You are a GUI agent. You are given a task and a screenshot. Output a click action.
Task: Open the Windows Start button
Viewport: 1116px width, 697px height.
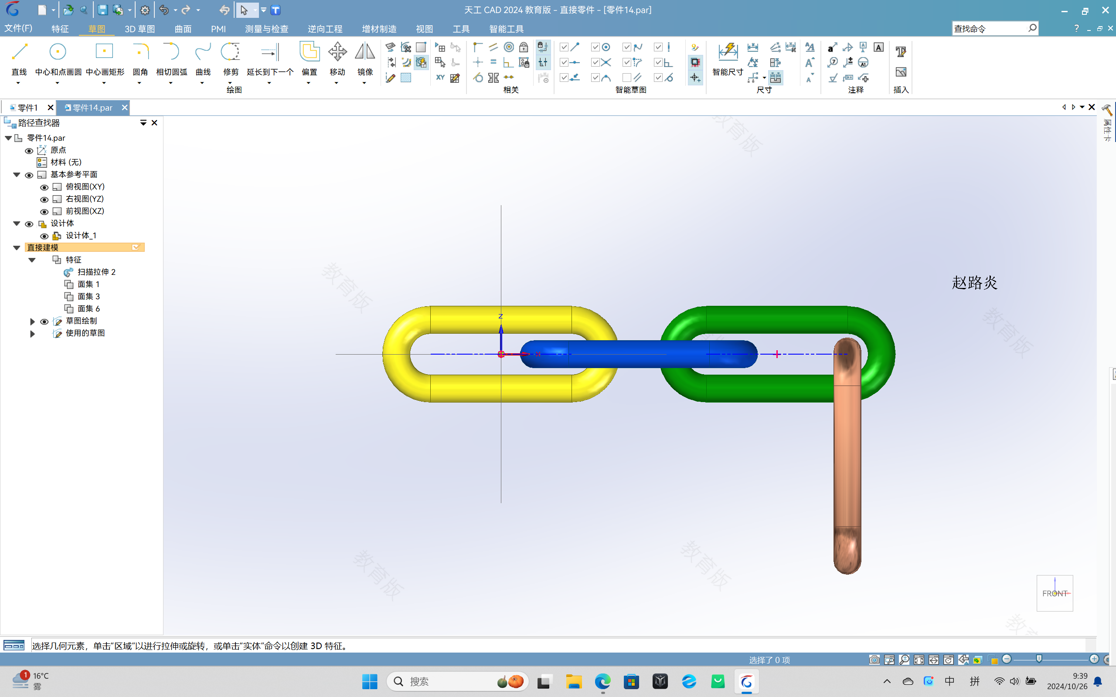pos(369,681)
